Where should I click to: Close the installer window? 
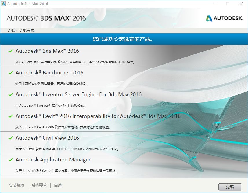coord(241,4)
